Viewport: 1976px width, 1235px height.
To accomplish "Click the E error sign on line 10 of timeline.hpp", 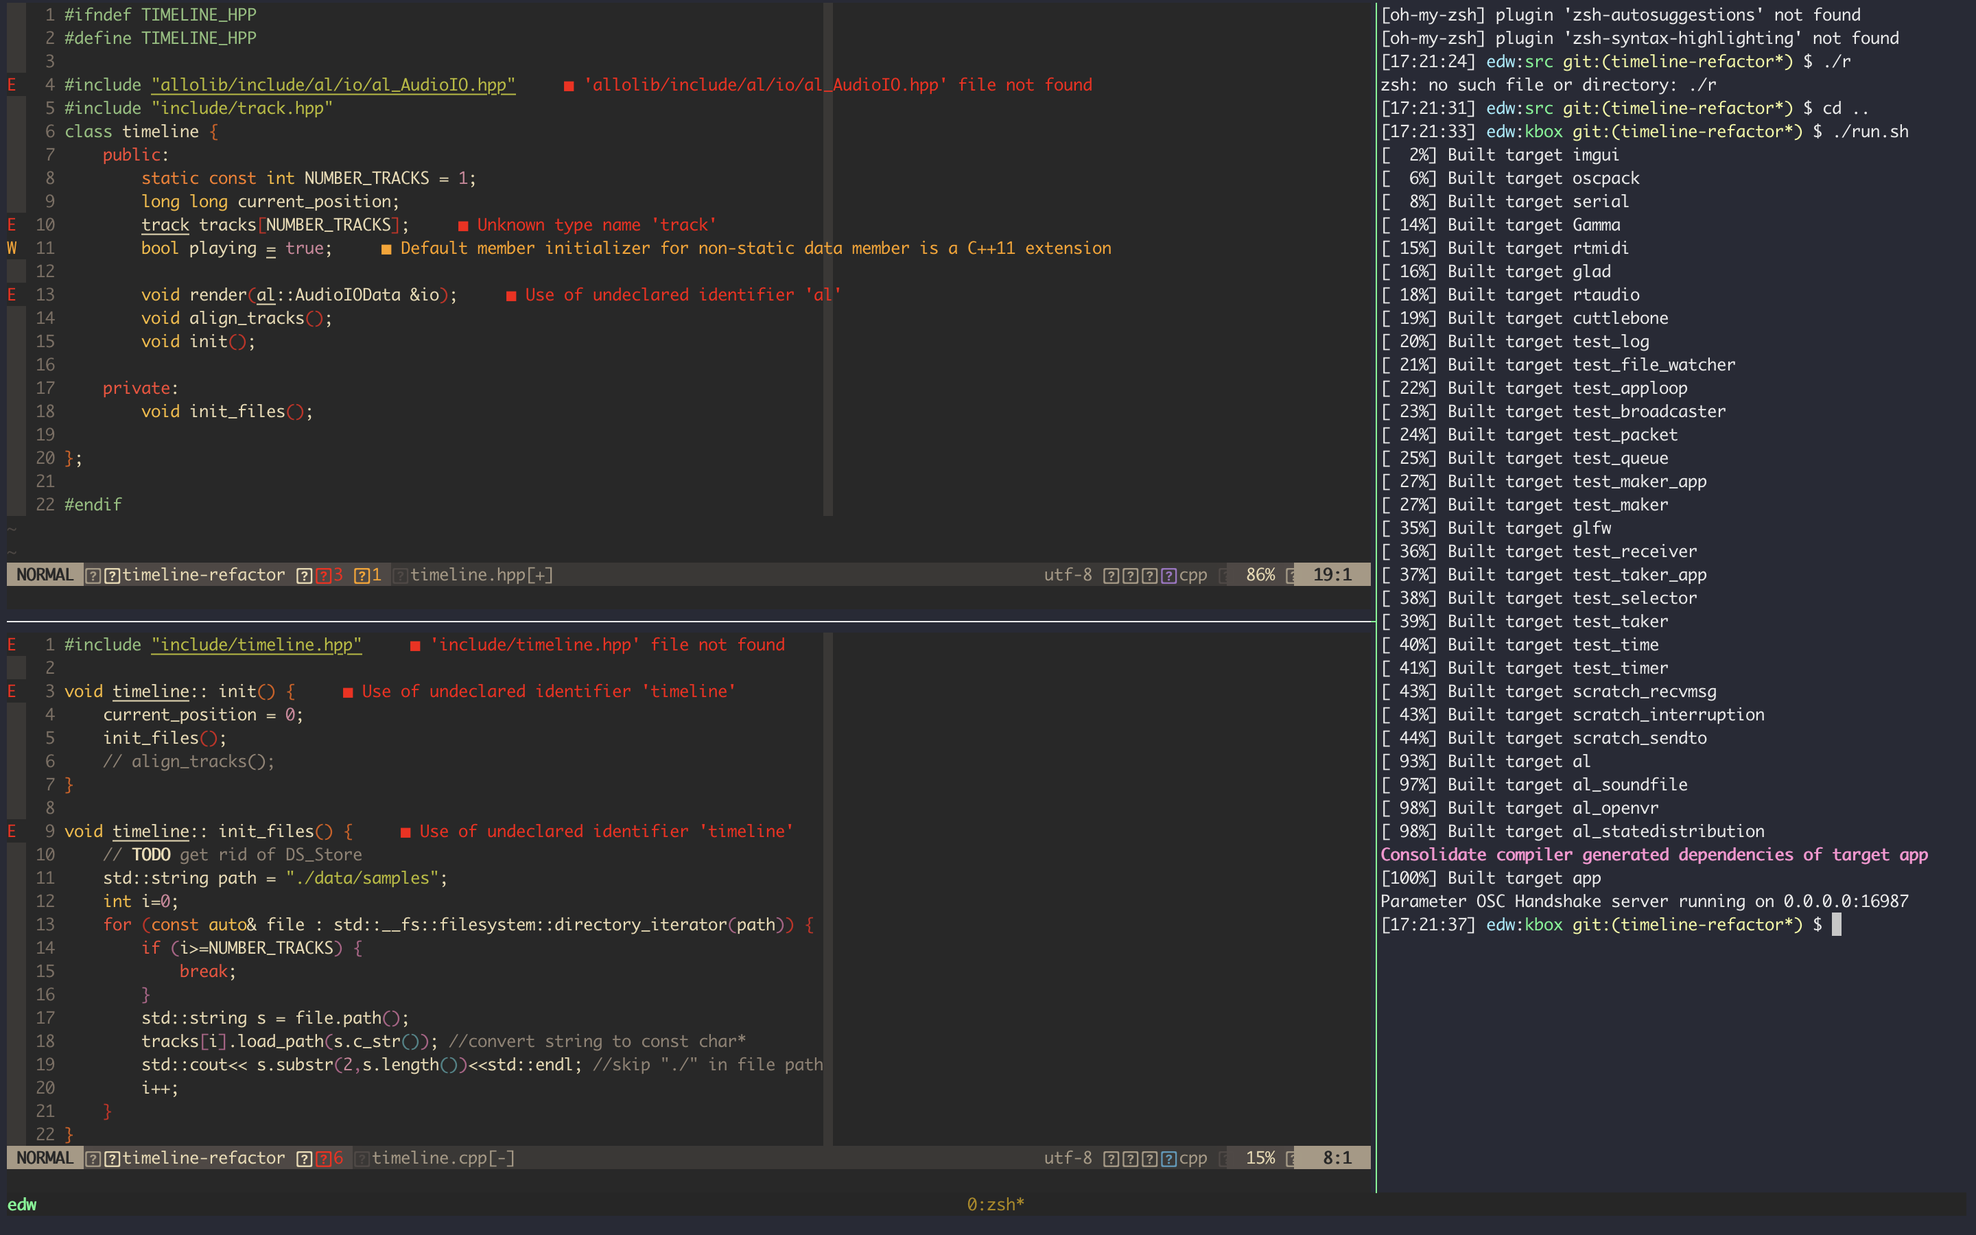I will [x=12, y=224].
